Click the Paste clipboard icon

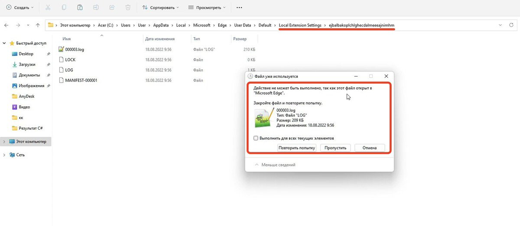80,7
